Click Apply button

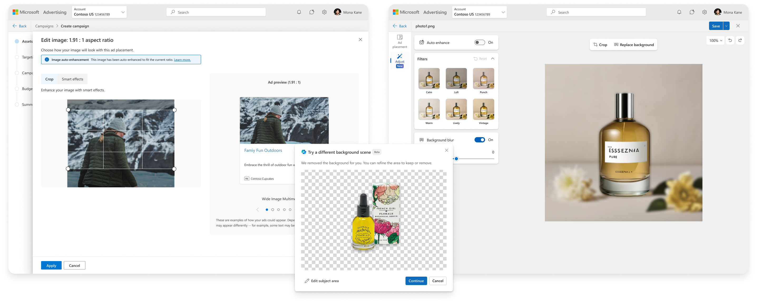[x=51, y=266]
